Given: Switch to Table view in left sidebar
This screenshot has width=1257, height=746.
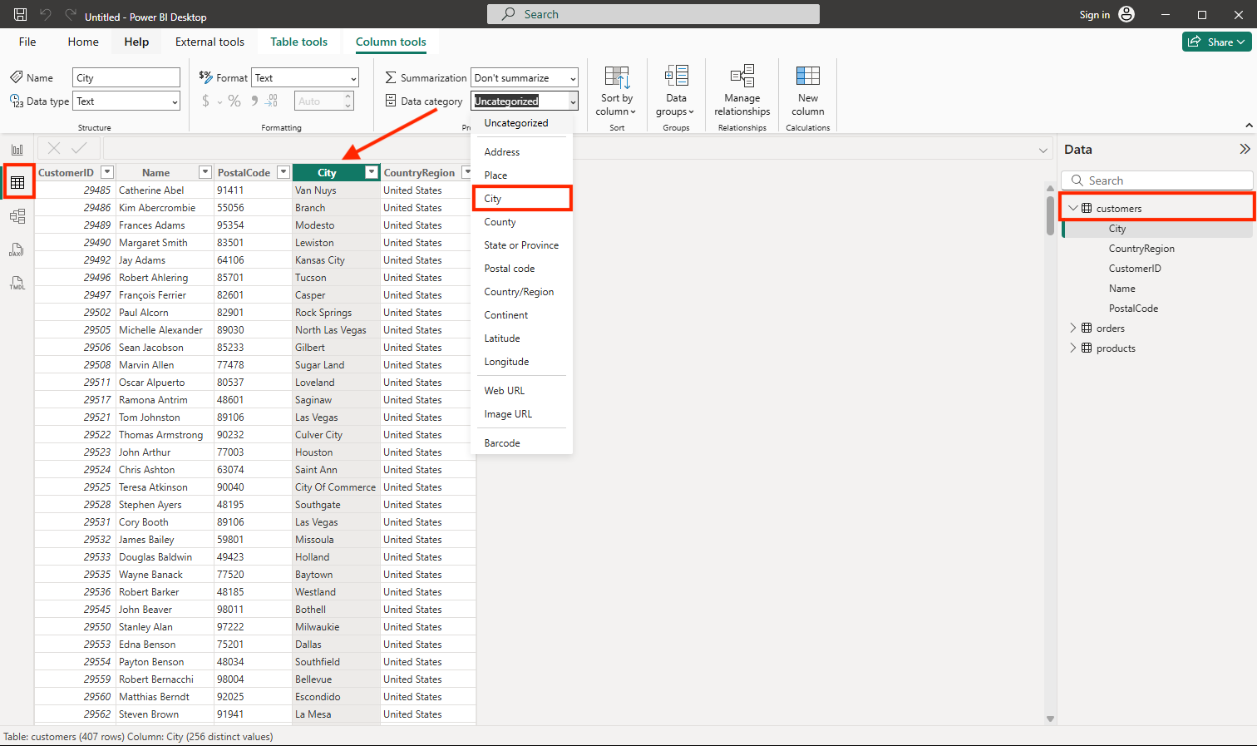Looking at the screenshot, I should click(x=17, y=182).
